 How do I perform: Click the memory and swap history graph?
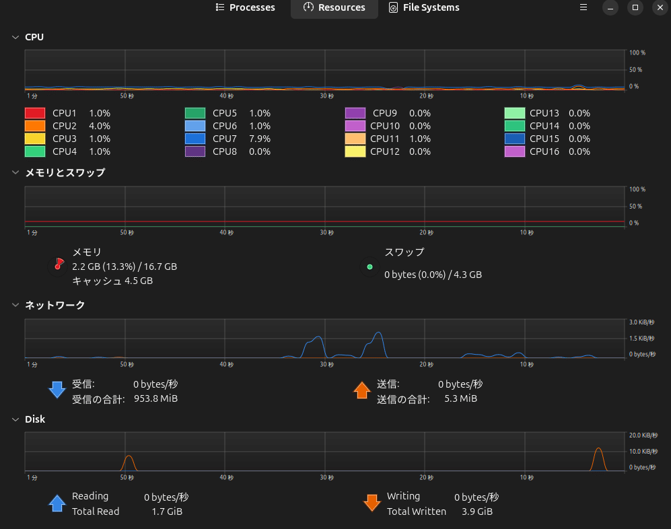coord(325,207)
